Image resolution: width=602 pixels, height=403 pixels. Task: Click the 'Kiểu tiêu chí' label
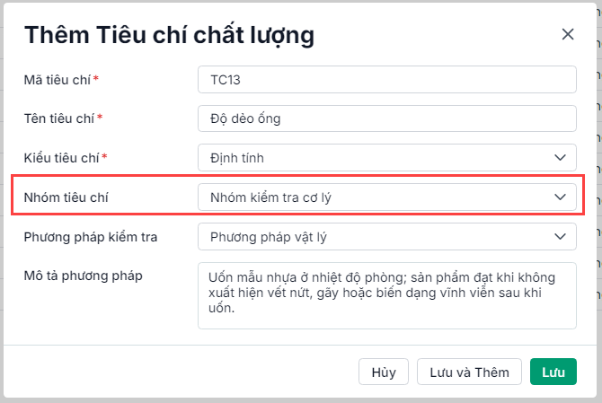click(62, 158)
